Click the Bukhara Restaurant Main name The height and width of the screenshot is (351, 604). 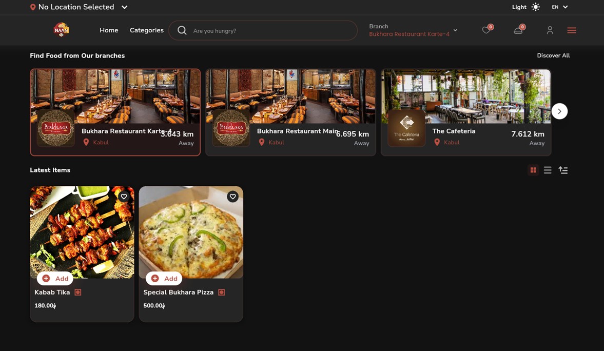coord(297,131)
